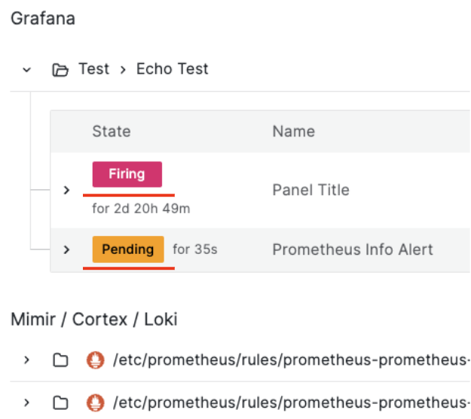Open the Panel Title alert rule
471x419 pixels.
point(310,190)
